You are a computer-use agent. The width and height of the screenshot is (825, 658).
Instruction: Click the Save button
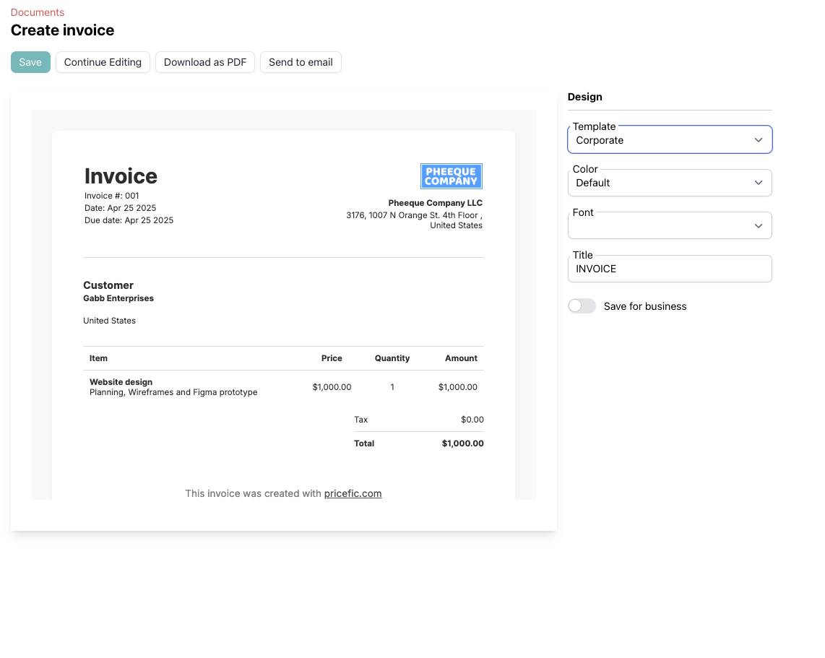point(30,62)
